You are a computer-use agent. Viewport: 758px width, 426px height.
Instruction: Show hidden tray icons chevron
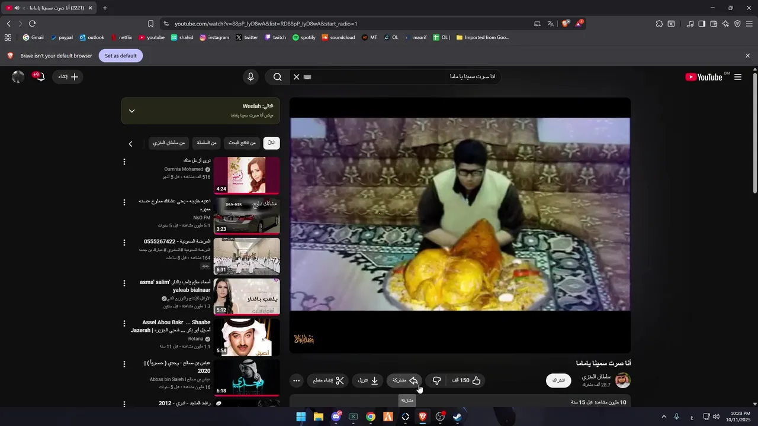[x=664, y=417]
